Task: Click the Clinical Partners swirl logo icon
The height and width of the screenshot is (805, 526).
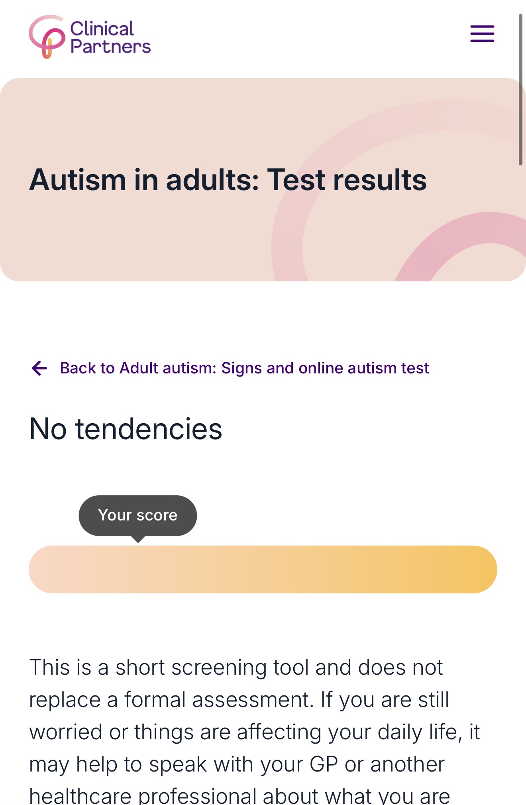Action: tap(46, 37)
